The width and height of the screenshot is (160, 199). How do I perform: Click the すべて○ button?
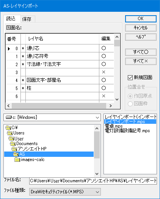tap(141, 52)
